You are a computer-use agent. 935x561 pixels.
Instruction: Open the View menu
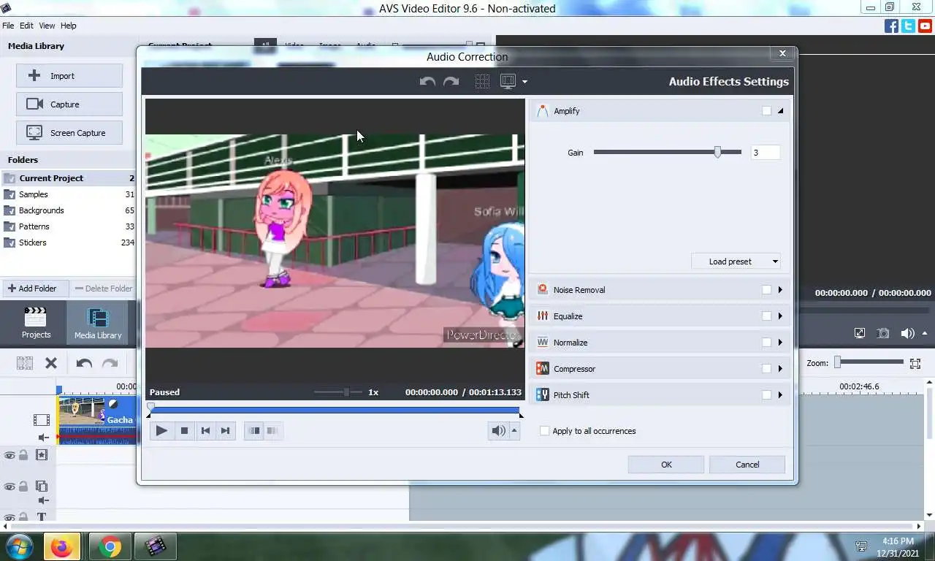[47, 26]
